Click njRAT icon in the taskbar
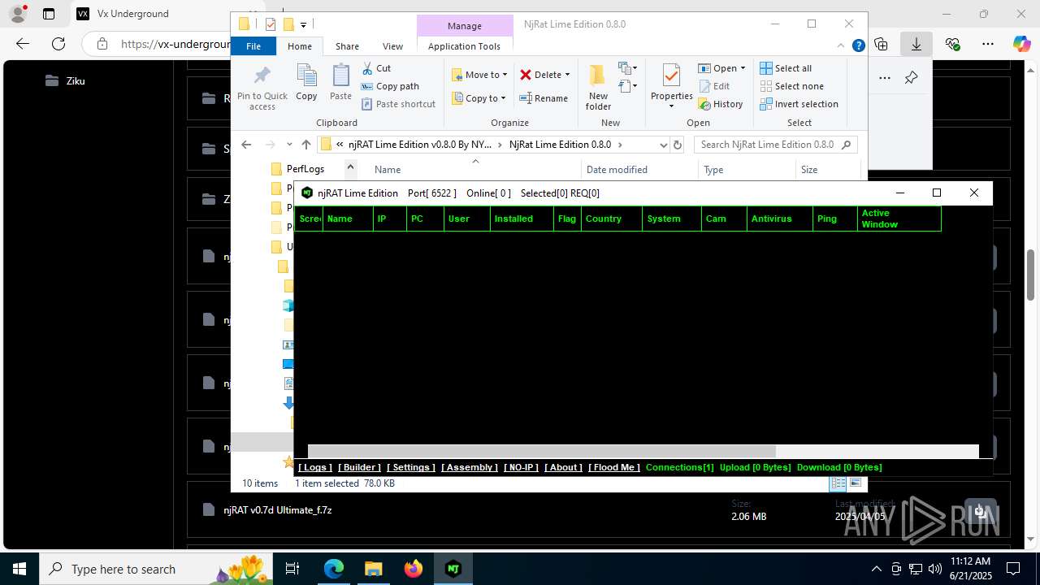The width and height of the screenshot is (1040, 585). click(x=453, y=569)
